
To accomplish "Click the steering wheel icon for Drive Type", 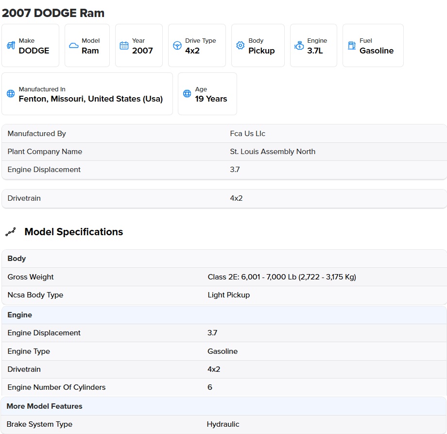I will [x=177, y=45].
